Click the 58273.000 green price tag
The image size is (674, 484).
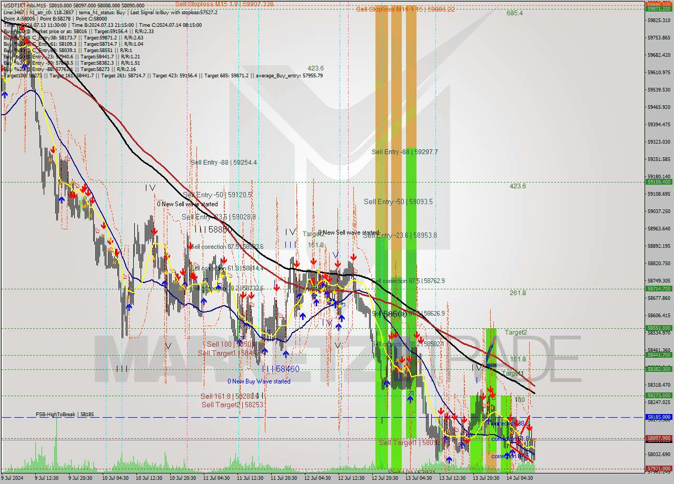tap(659, 395)
